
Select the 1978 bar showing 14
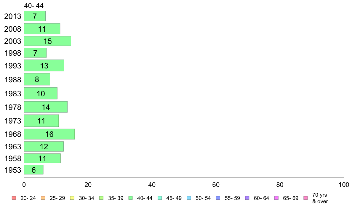[x=46, y=107]
